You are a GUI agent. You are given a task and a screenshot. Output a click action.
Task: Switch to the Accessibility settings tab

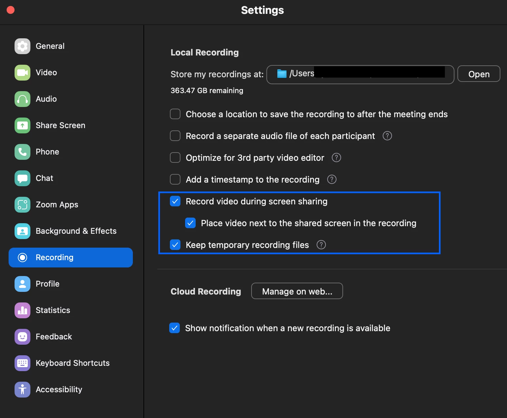pyautogui.click(x=59, y=390)
